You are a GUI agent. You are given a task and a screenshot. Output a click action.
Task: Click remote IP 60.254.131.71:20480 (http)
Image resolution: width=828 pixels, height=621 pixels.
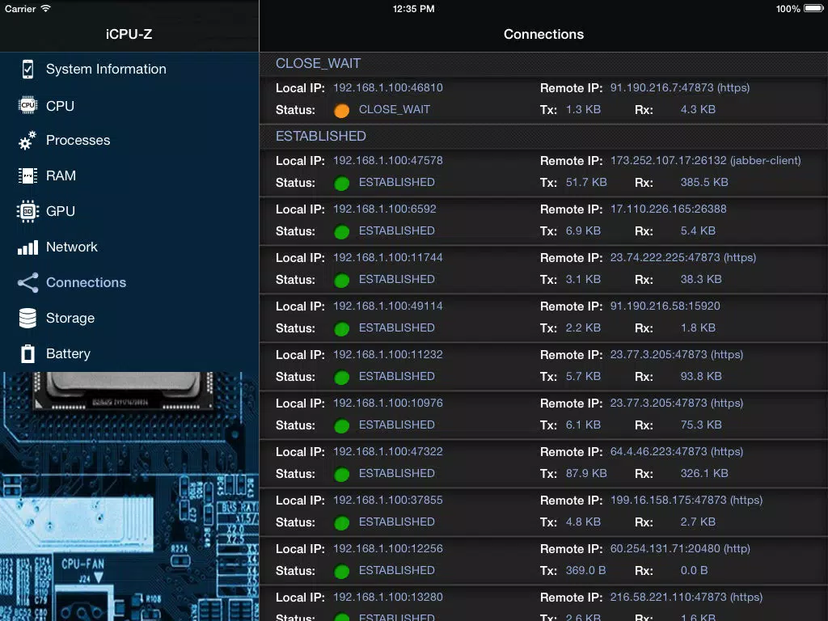coord(679,549)
